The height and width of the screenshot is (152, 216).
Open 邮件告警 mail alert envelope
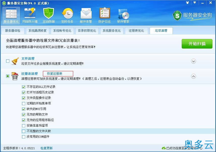(86, 16)
